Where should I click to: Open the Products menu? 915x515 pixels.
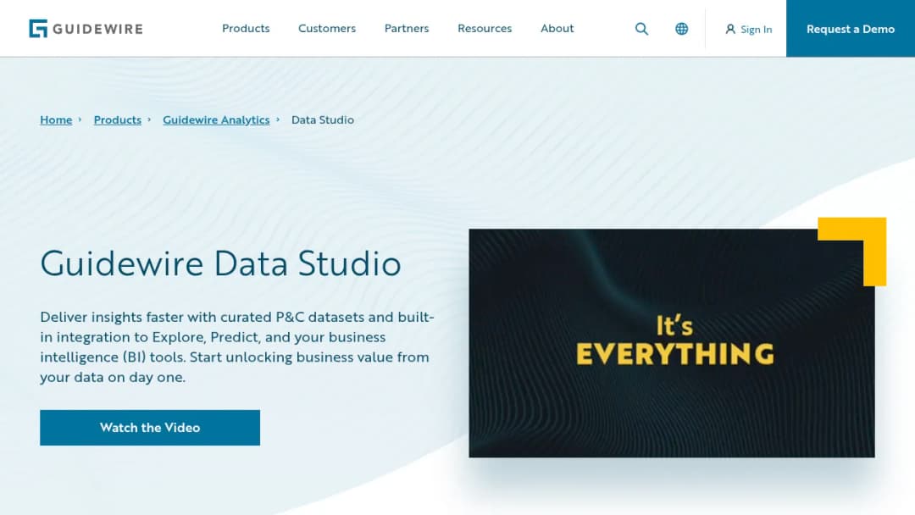tap(246, 28)
